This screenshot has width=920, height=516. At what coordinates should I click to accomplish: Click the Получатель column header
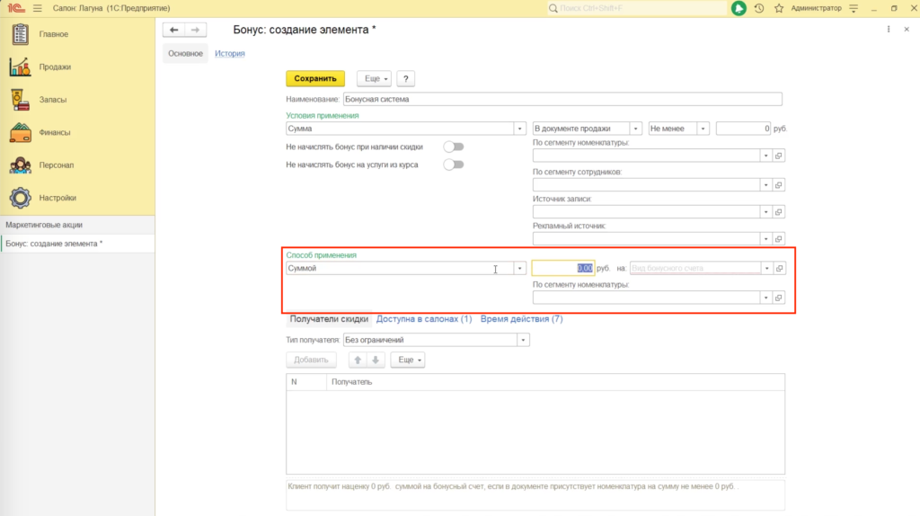click(x=555, y=382)
